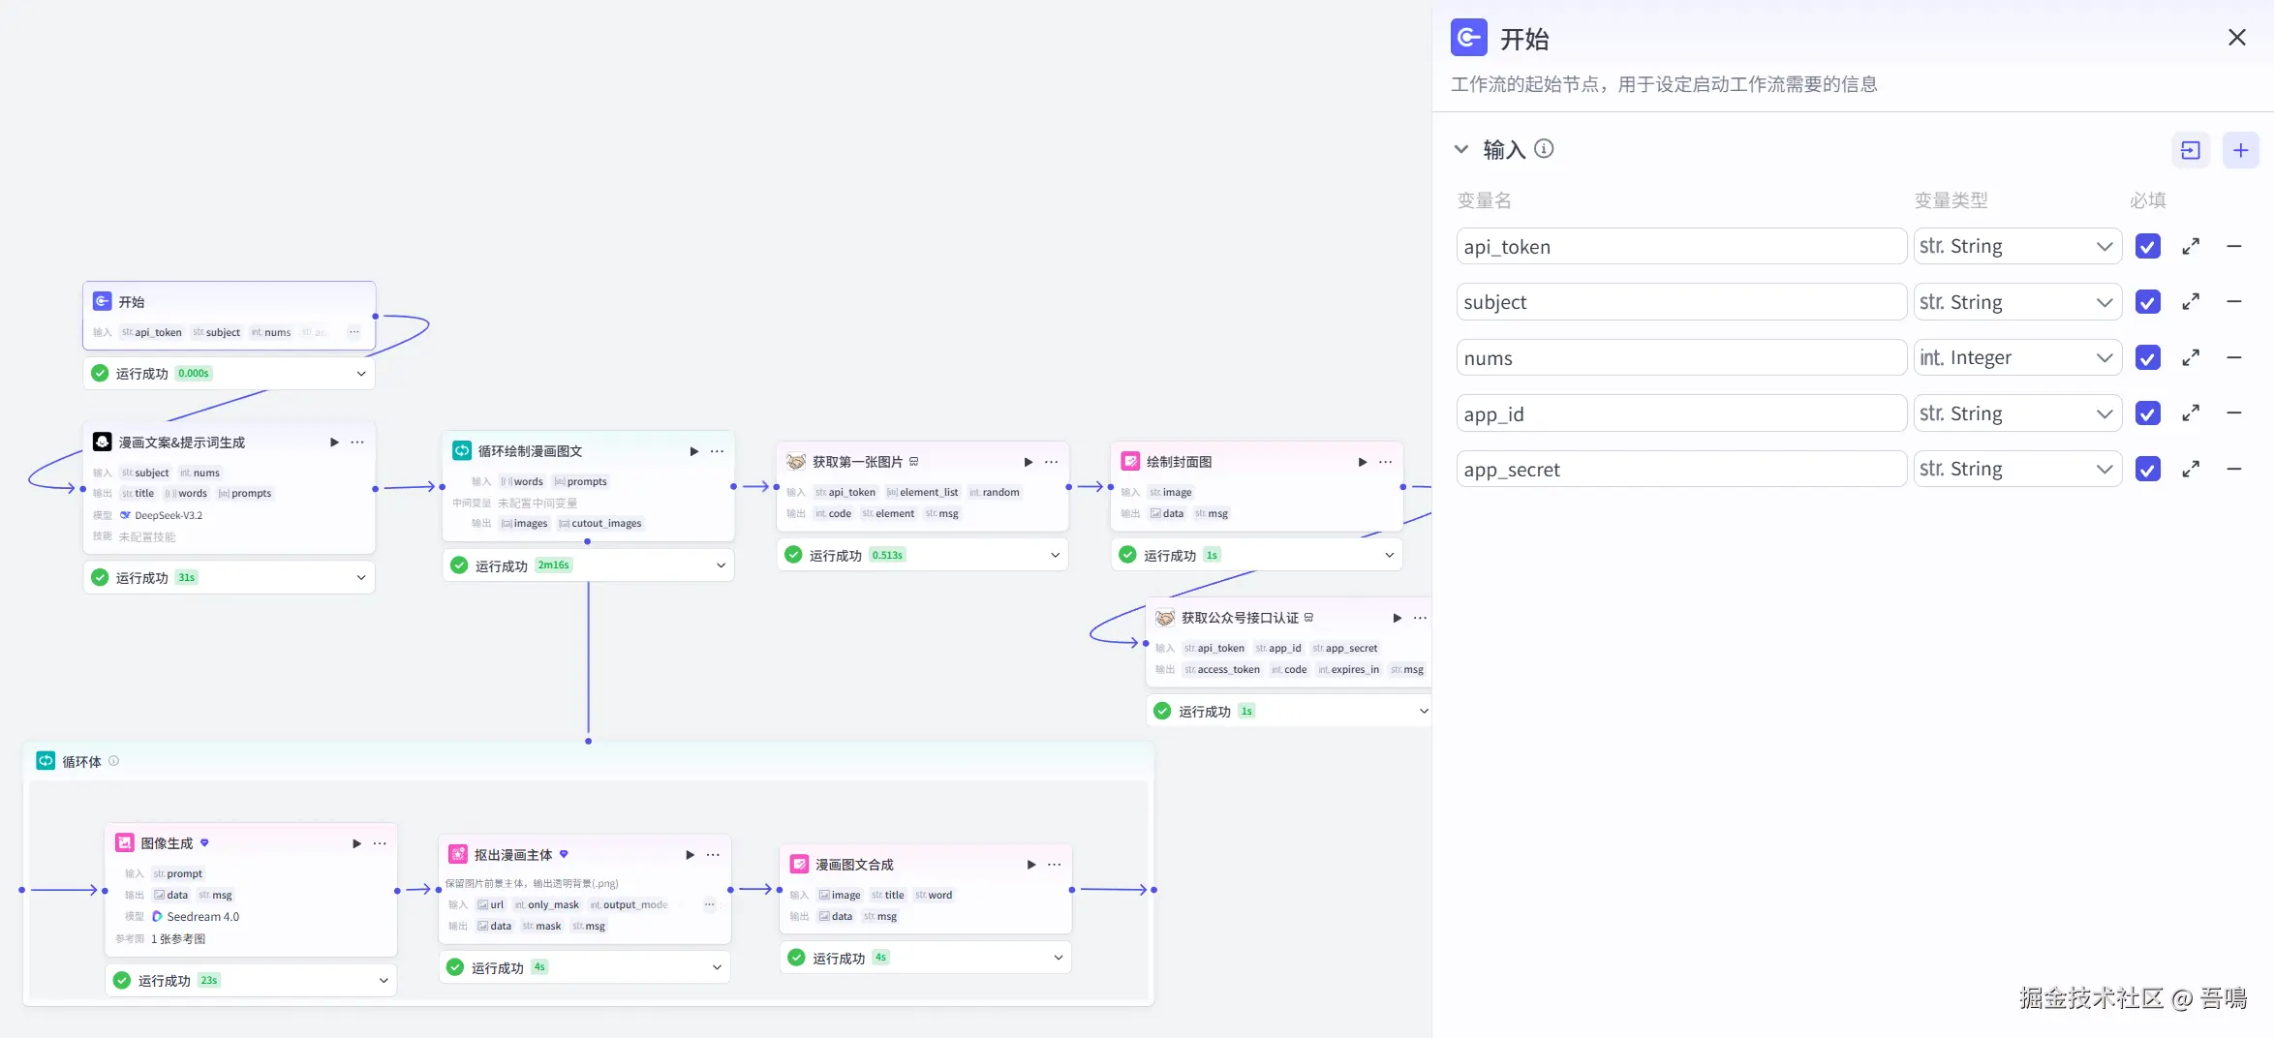The width and height of the screenshot is (2274, 1038).
Task: Expand 绘制封面图 run result details
Action: click(x=1389, y=555)
